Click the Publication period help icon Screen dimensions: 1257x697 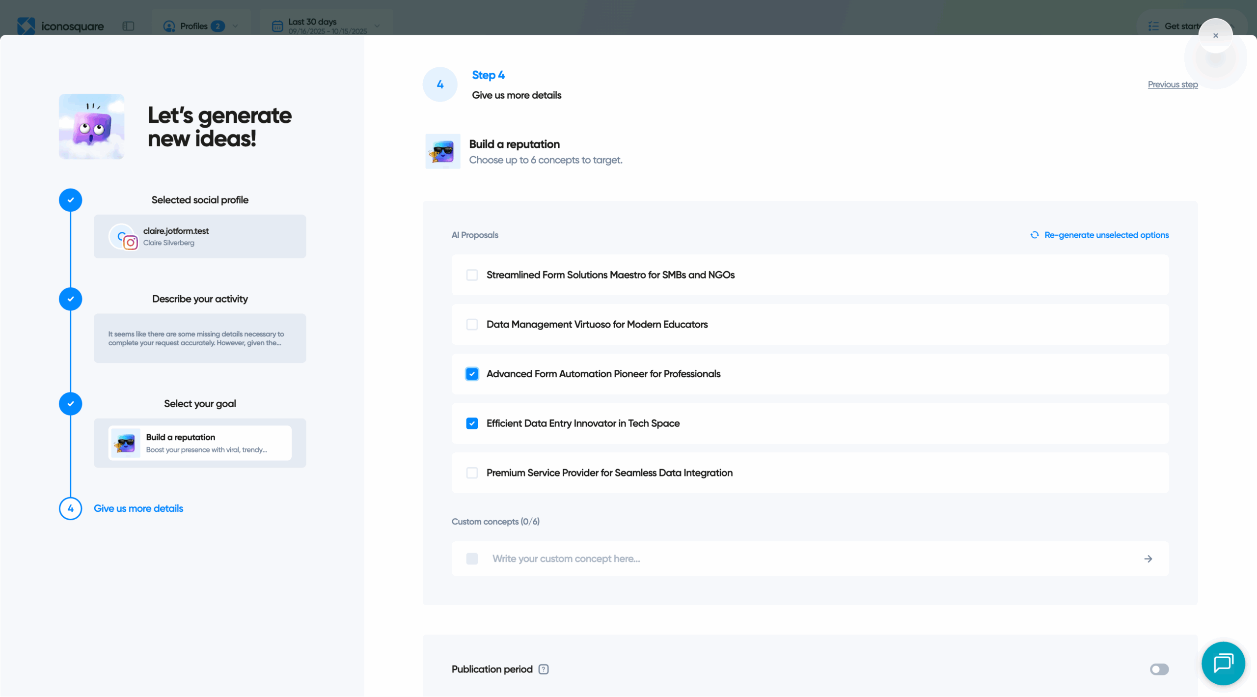[x=543, y=669]
